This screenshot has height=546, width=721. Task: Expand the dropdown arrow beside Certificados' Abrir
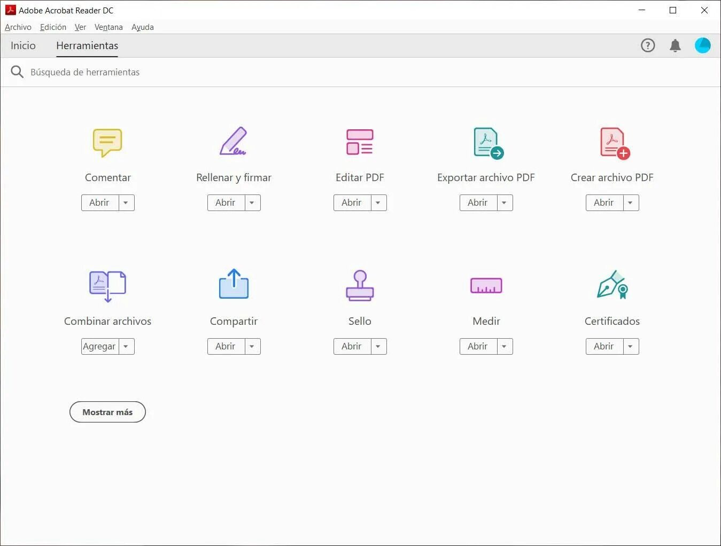(x=631, y=347)
